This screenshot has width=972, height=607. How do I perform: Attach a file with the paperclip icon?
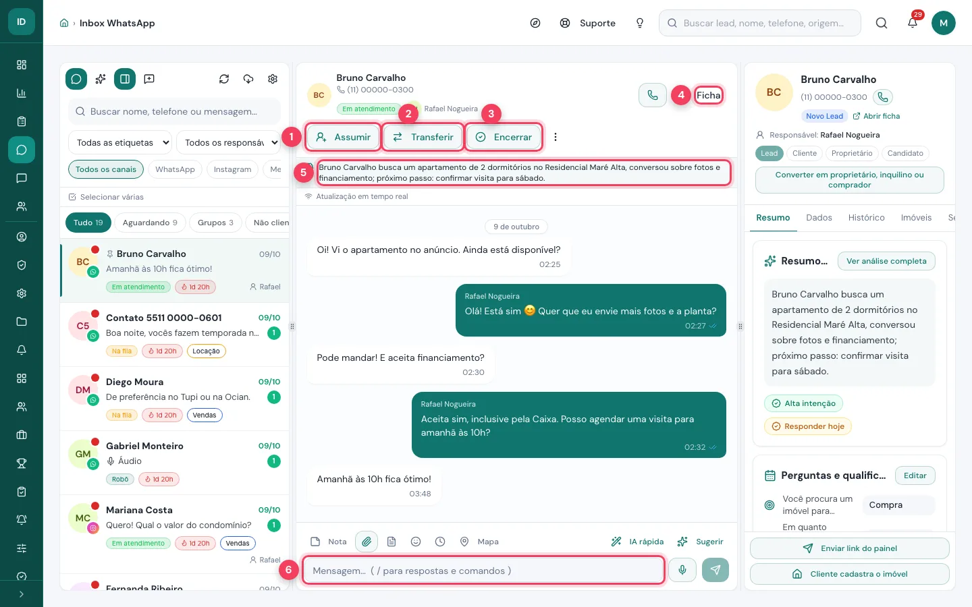(x=367, y=542)
